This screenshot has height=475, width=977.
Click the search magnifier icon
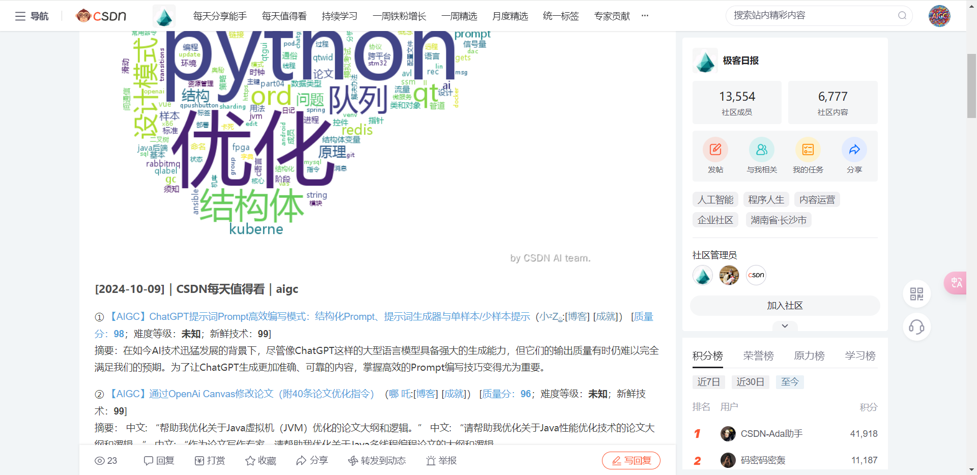coord(902,16)
